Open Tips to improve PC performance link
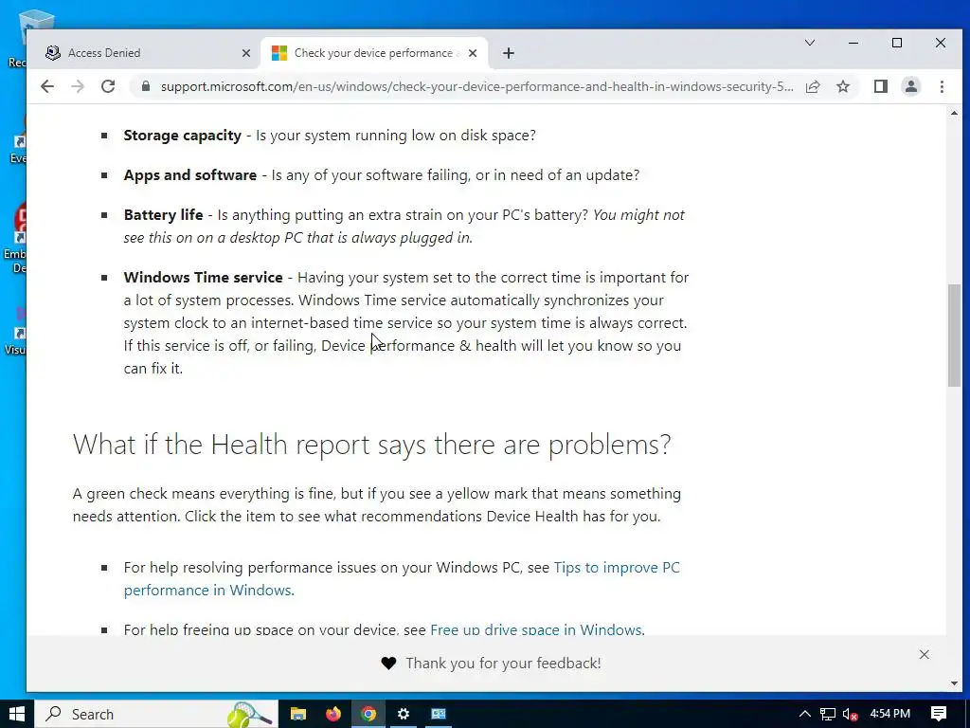Image resolution: width=970 pixels, height=728 pixels. [x=402, y=579]
